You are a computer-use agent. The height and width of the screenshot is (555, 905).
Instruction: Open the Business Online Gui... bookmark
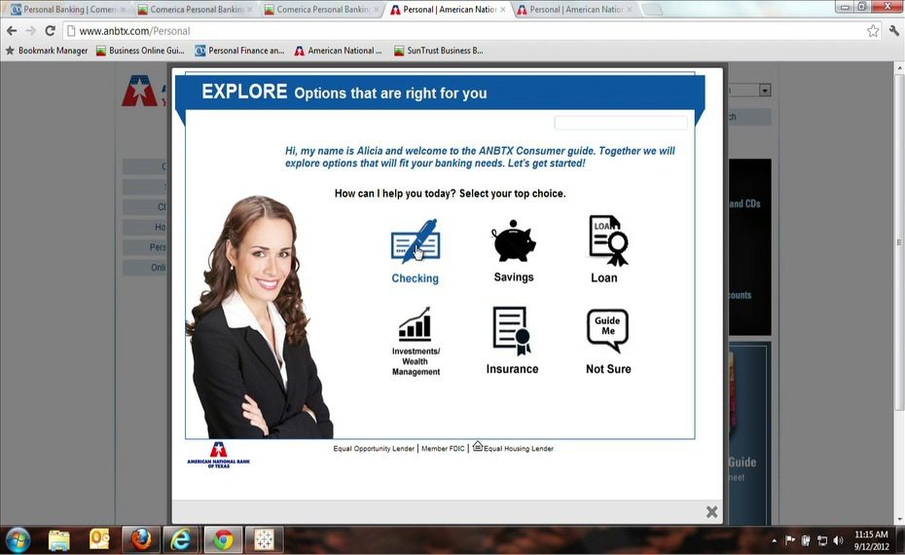(x=140, y=51)
